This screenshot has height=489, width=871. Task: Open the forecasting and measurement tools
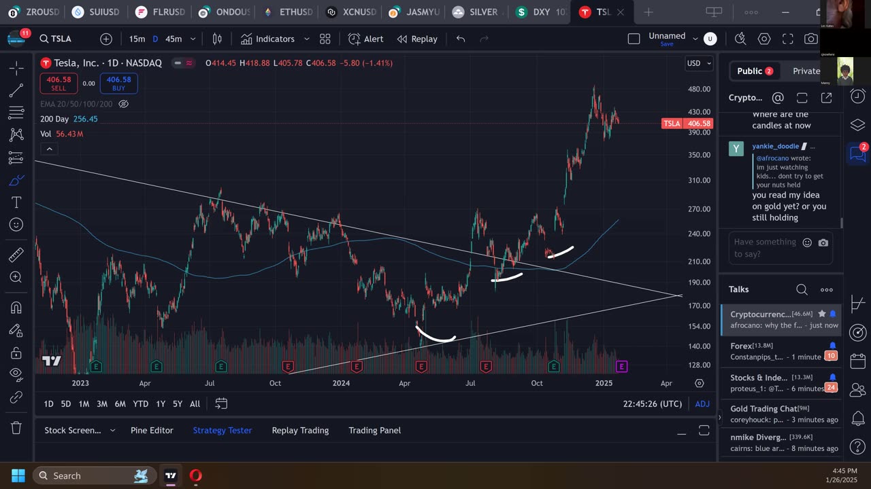pyautogui.click(x=16, y=158)
